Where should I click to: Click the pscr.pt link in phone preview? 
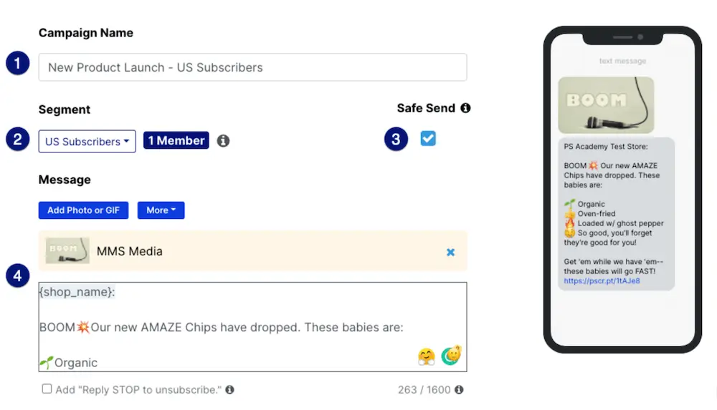(592, 281)
